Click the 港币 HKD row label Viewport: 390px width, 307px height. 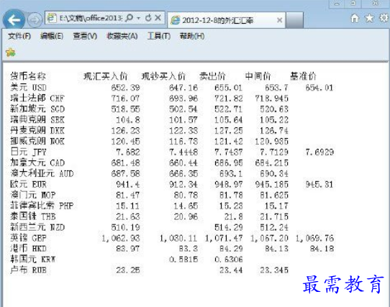tap(28, 248)
